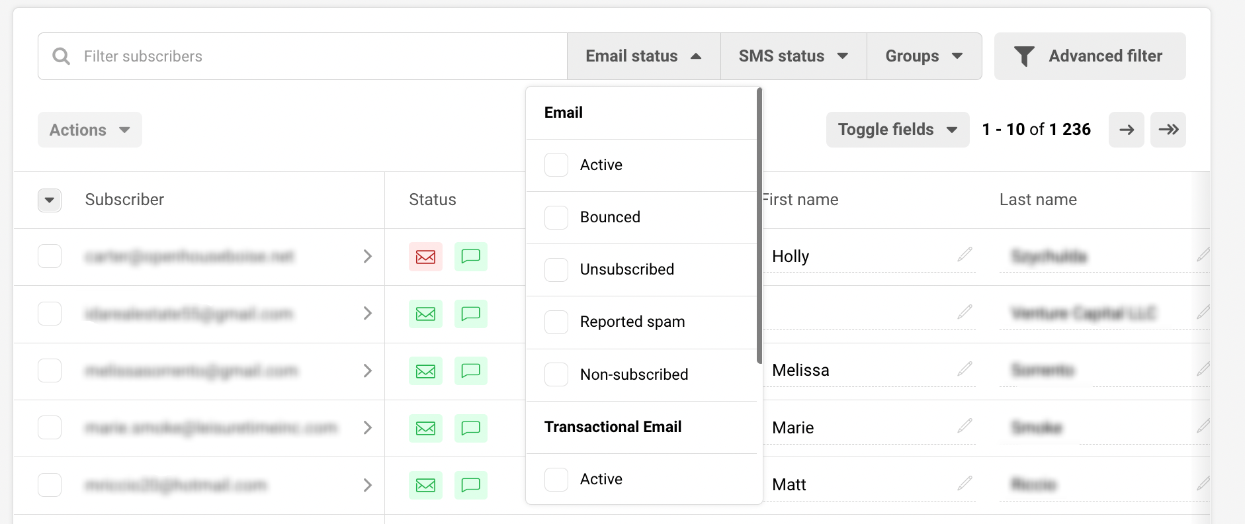
Task: Open the Toggle fields dropdown
Action: tap(897, 130)
